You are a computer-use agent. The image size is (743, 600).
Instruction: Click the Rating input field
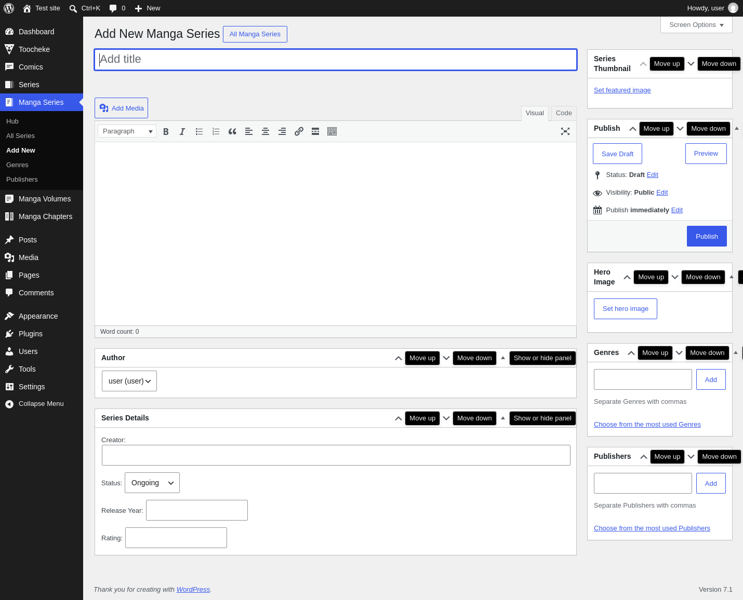176,538
